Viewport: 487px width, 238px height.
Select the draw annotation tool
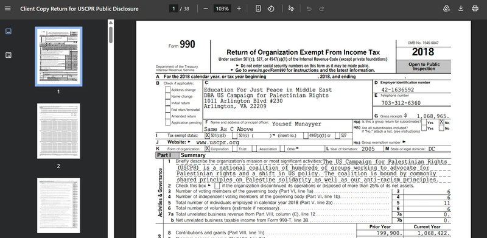(x=291, y=9)
